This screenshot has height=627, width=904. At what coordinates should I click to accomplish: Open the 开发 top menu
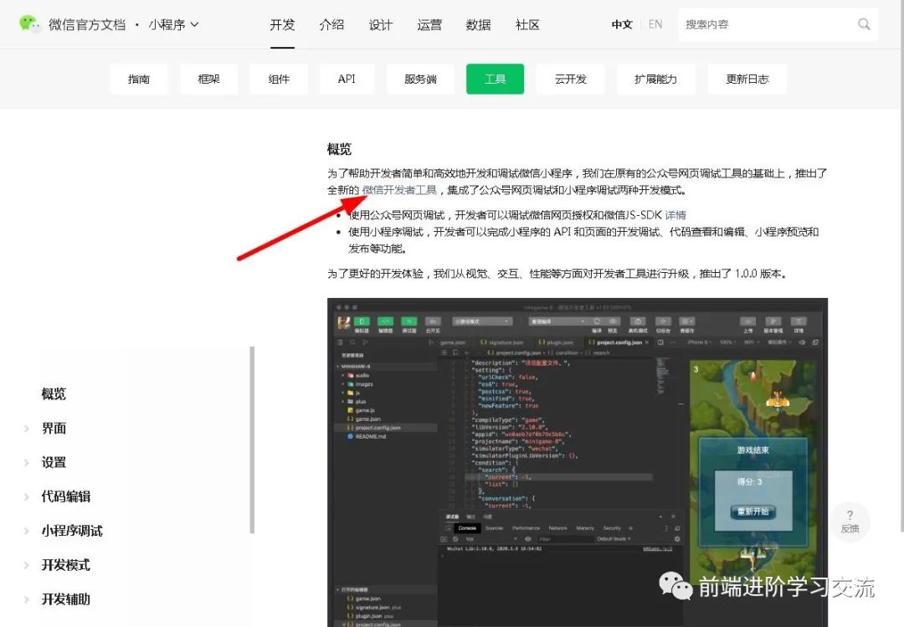[x=282, y=24]
